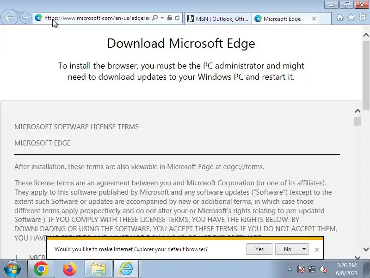Click the search magnifier in address bar

click(155, 18)
